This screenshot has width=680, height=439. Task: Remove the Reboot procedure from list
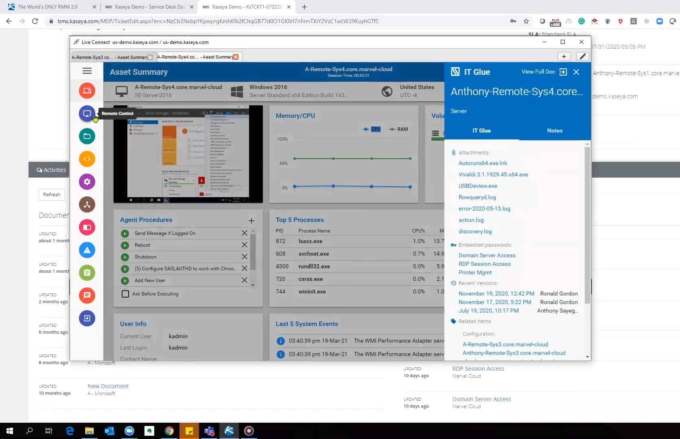245,245
